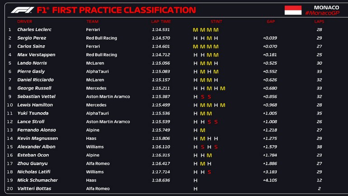Screen dimensions: 348x196
Task: Click Leclerc's 1:14.531 lap time
Action: (161, 30)
